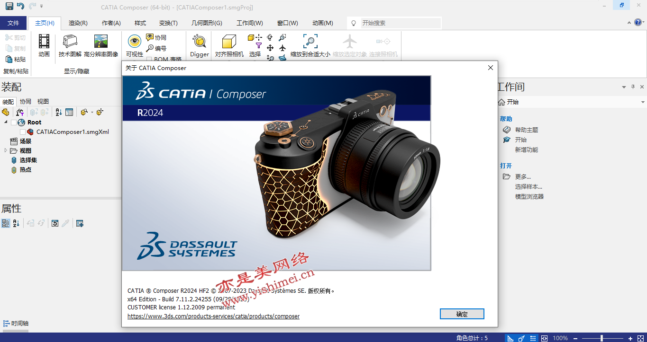Viewport: 647px width, 342px height.
Task: Expand the 视图 folder in tree
Action: (x=6, y=150)
